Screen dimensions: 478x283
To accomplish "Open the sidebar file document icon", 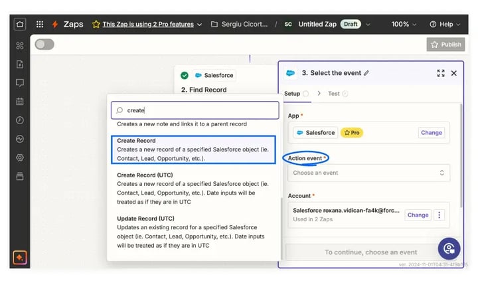I will 20,64.
